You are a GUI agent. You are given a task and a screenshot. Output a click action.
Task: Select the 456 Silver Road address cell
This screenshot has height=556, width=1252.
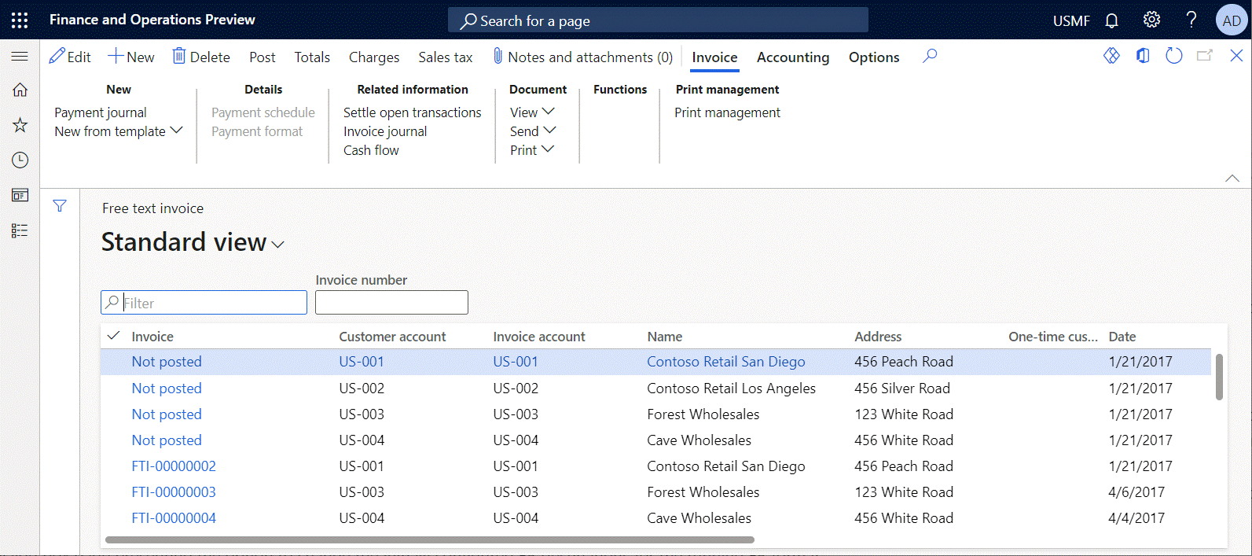902,388
